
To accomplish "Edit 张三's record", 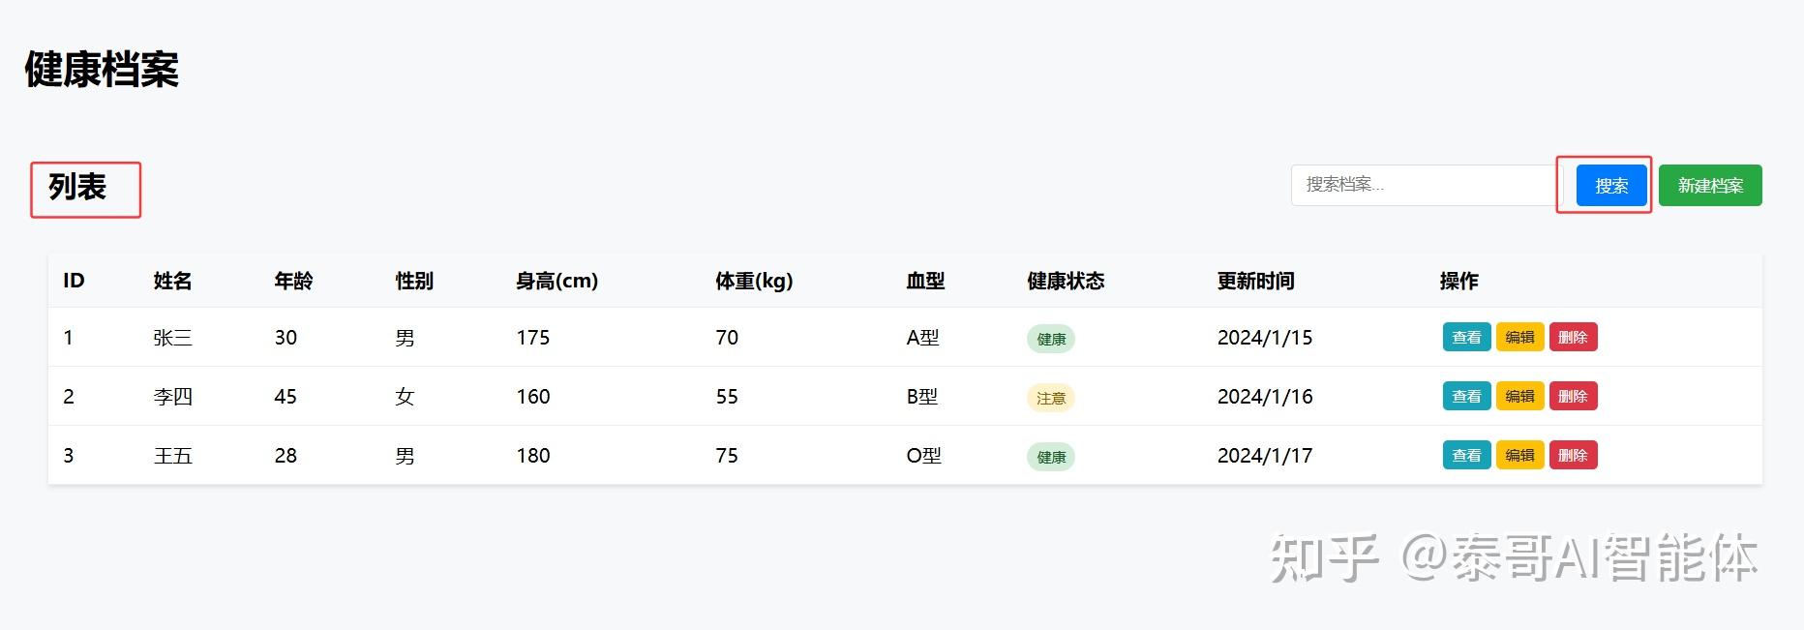I will pos(1519,338).
